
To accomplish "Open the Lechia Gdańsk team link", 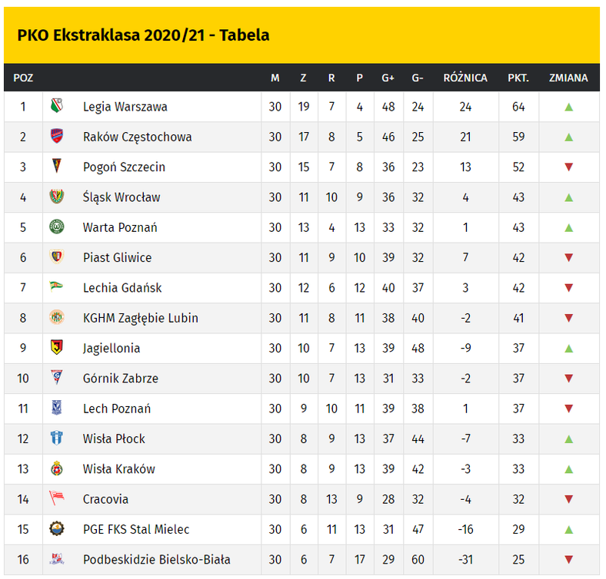I will click(x=122, y=288).
